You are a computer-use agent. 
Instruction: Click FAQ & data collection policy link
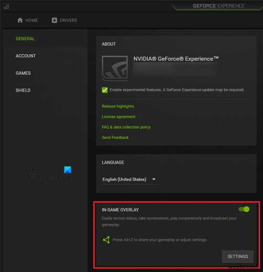126,127
